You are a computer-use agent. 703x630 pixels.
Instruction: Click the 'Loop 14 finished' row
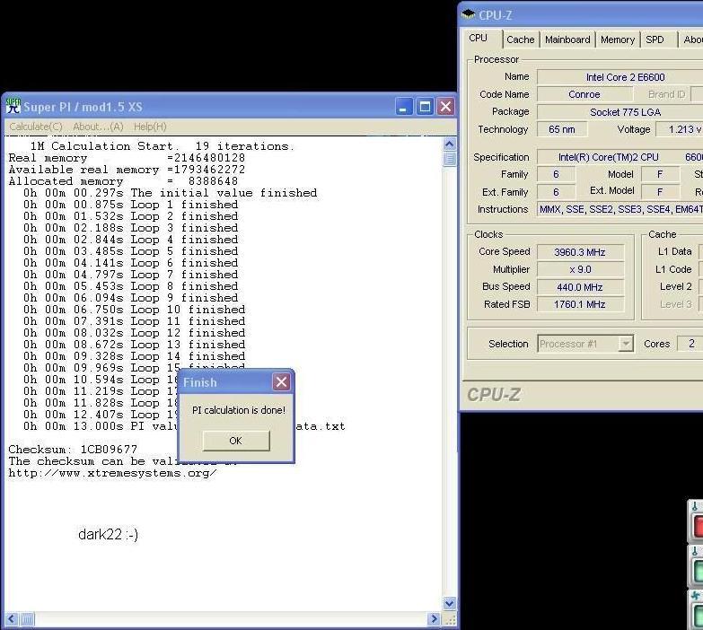135,356
